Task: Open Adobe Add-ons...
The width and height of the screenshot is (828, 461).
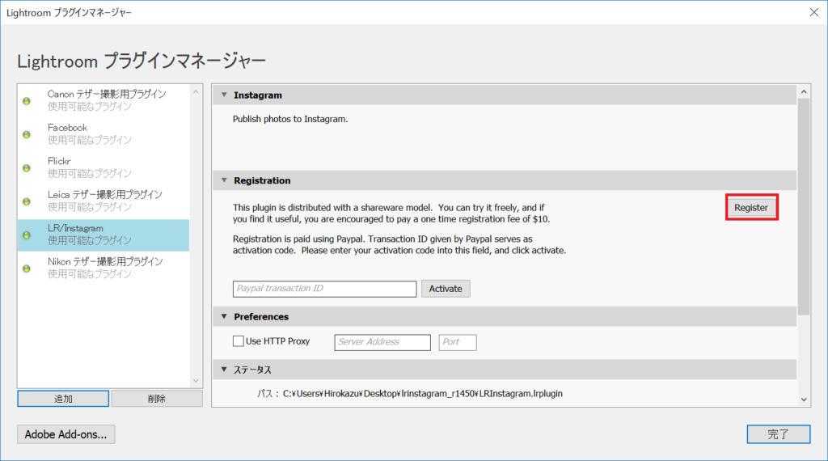Action: pos(66,434)
